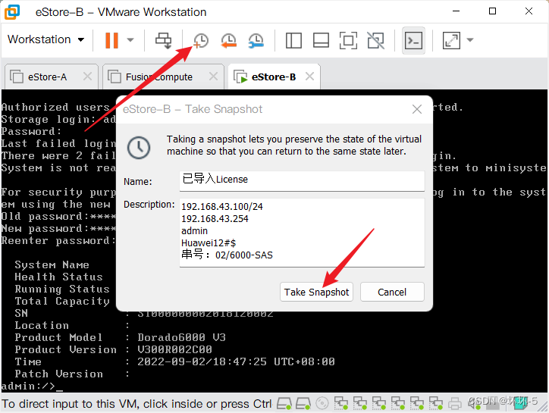Click the stretch guest display icon
This screenshot has width=549, height=413.
coord(451,40)
